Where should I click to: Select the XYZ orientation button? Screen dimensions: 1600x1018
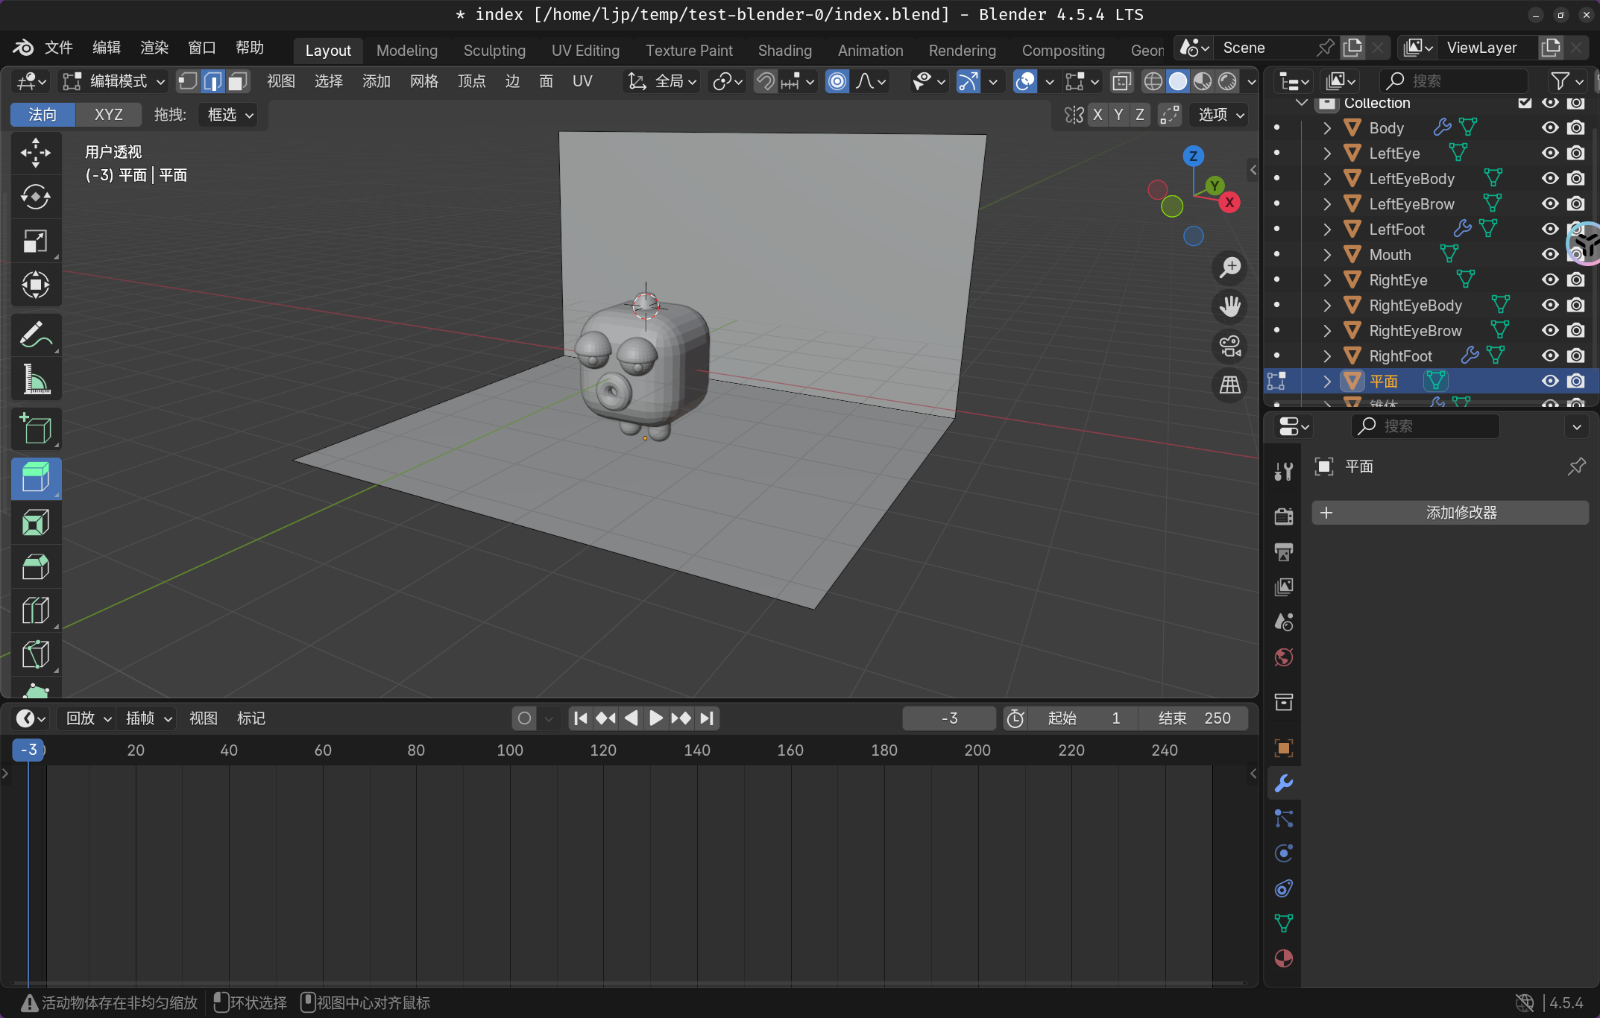click(x=108, y=115)
